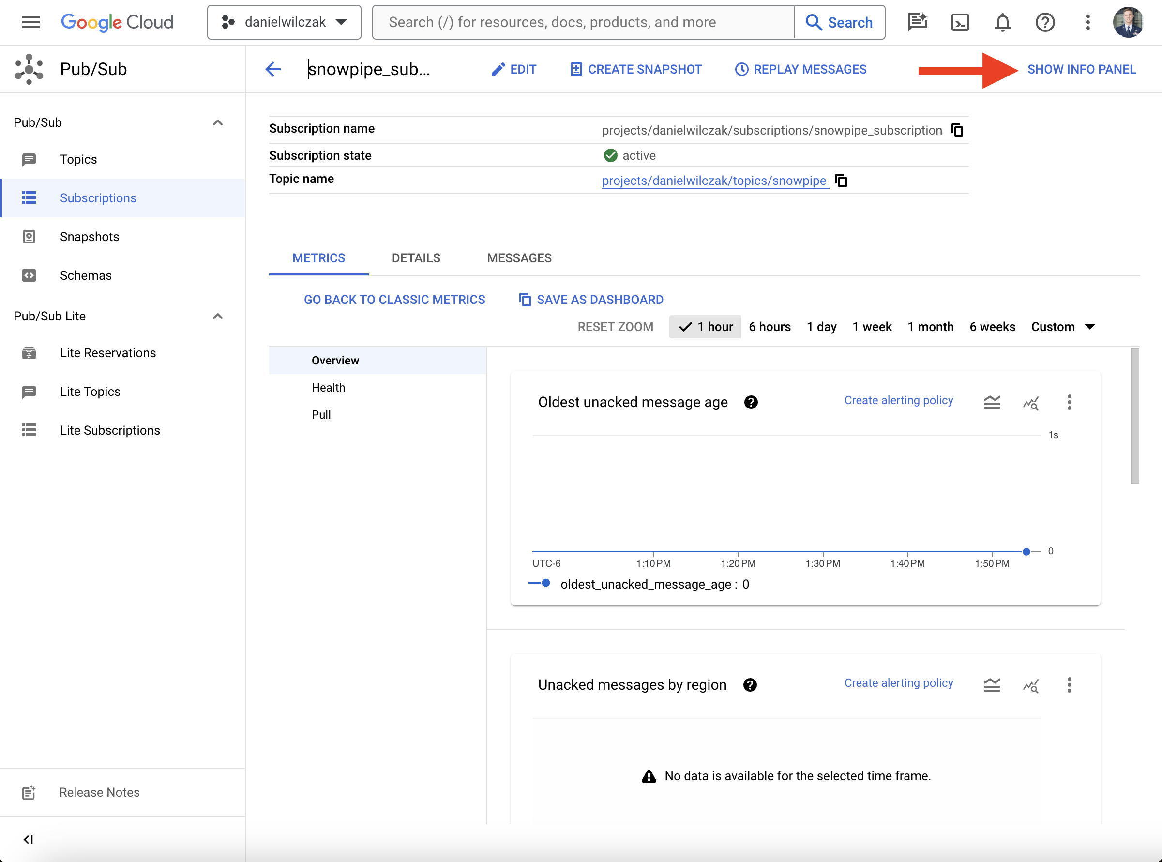Viewport: 1162px width, 862px height.
Task: Collapse the Pub/Sub Lite section
Action: click(218, 316)
